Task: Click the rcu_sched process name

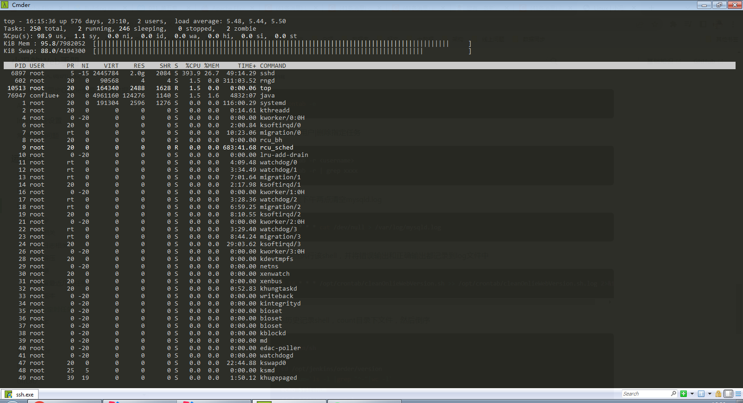Action: [277, 148]
